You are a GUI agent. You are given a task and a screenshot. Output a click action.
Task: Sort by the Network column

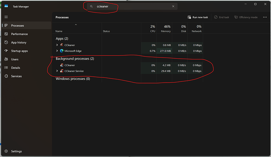[x=196, y=31]
